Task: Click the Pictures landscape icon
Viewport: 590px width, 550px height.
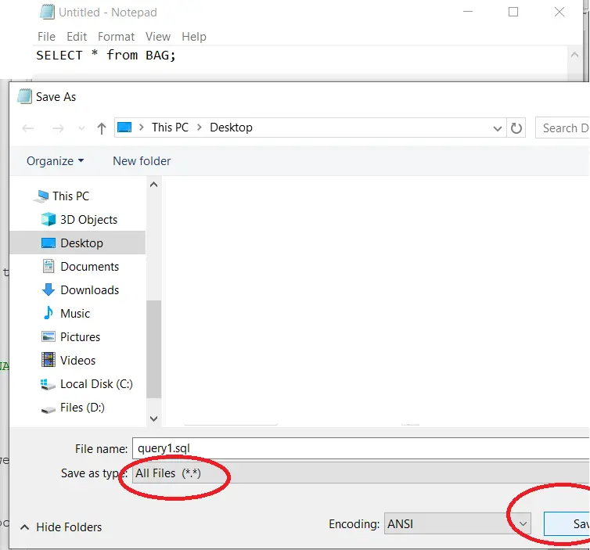Action: tap(49, 336)
